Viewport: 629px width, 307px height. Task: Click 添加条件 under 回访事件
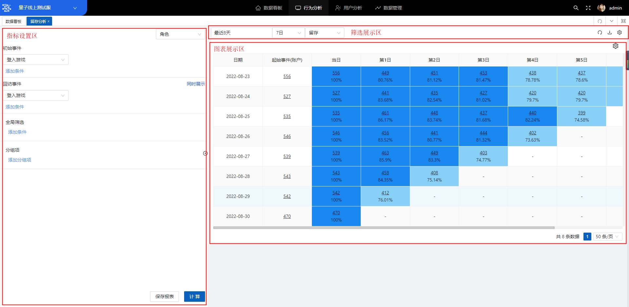click(x=15, y=107)
